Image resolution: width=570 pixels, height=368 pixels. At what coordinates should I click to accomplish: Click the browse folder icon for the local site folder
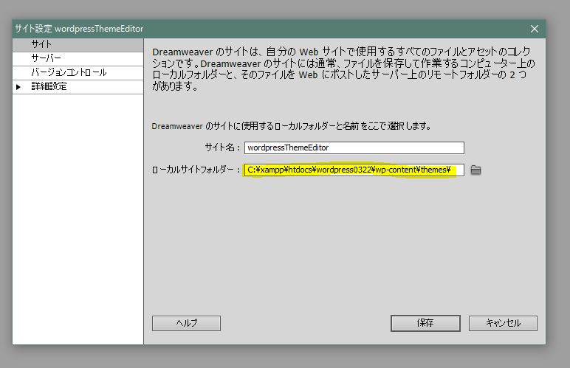(475, 170)
